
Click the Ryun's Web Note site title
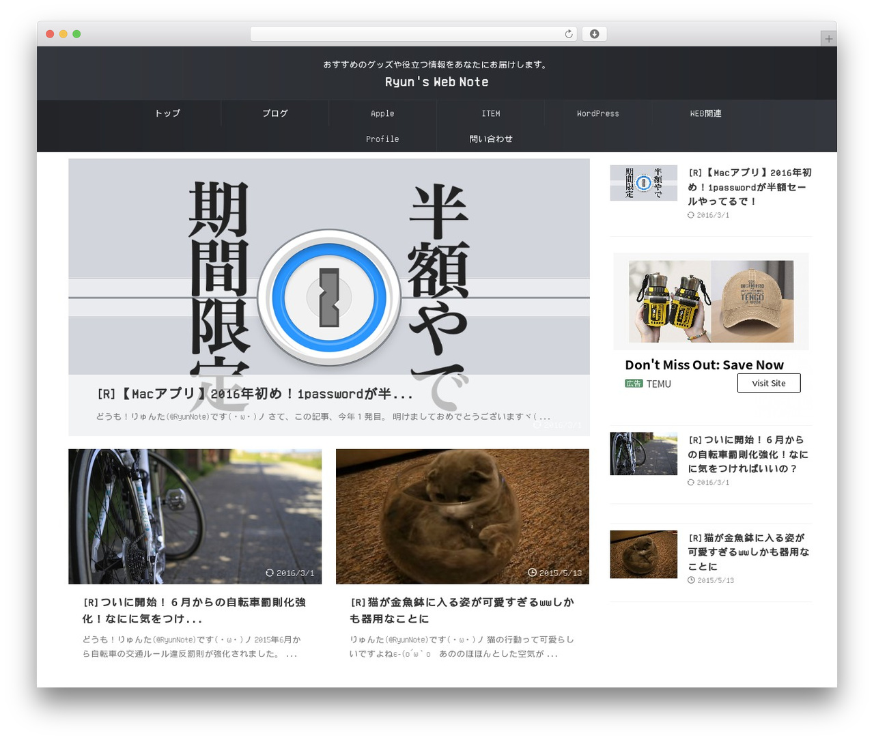click(x=437, y=82)
